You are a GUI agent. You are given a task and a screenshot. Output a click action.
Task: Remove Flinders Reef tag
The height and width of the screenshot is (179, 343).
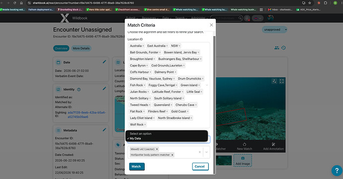tap(167, 112)
